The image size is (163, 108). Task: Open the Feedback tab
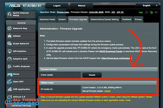(127, 19)
